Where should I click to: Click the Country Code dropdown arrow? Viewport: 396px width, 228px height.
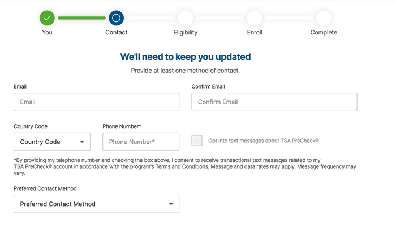tap(82, 142)
